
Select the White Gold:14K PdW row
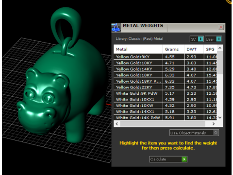(165, 118)
